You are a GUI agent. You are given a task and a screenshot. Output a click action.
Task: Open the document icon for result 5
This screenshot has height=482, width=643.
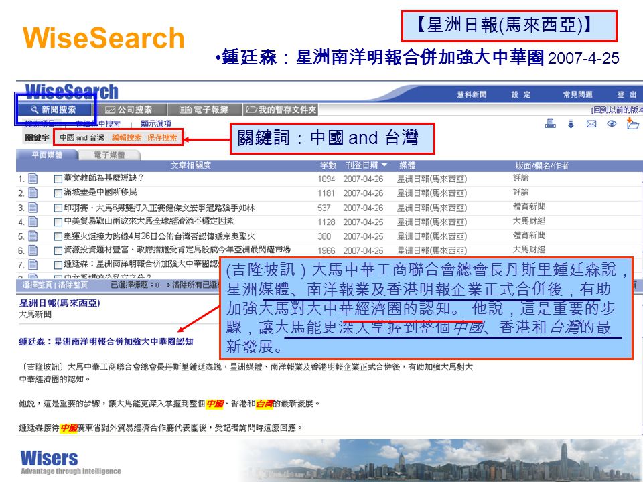(33, 236)
